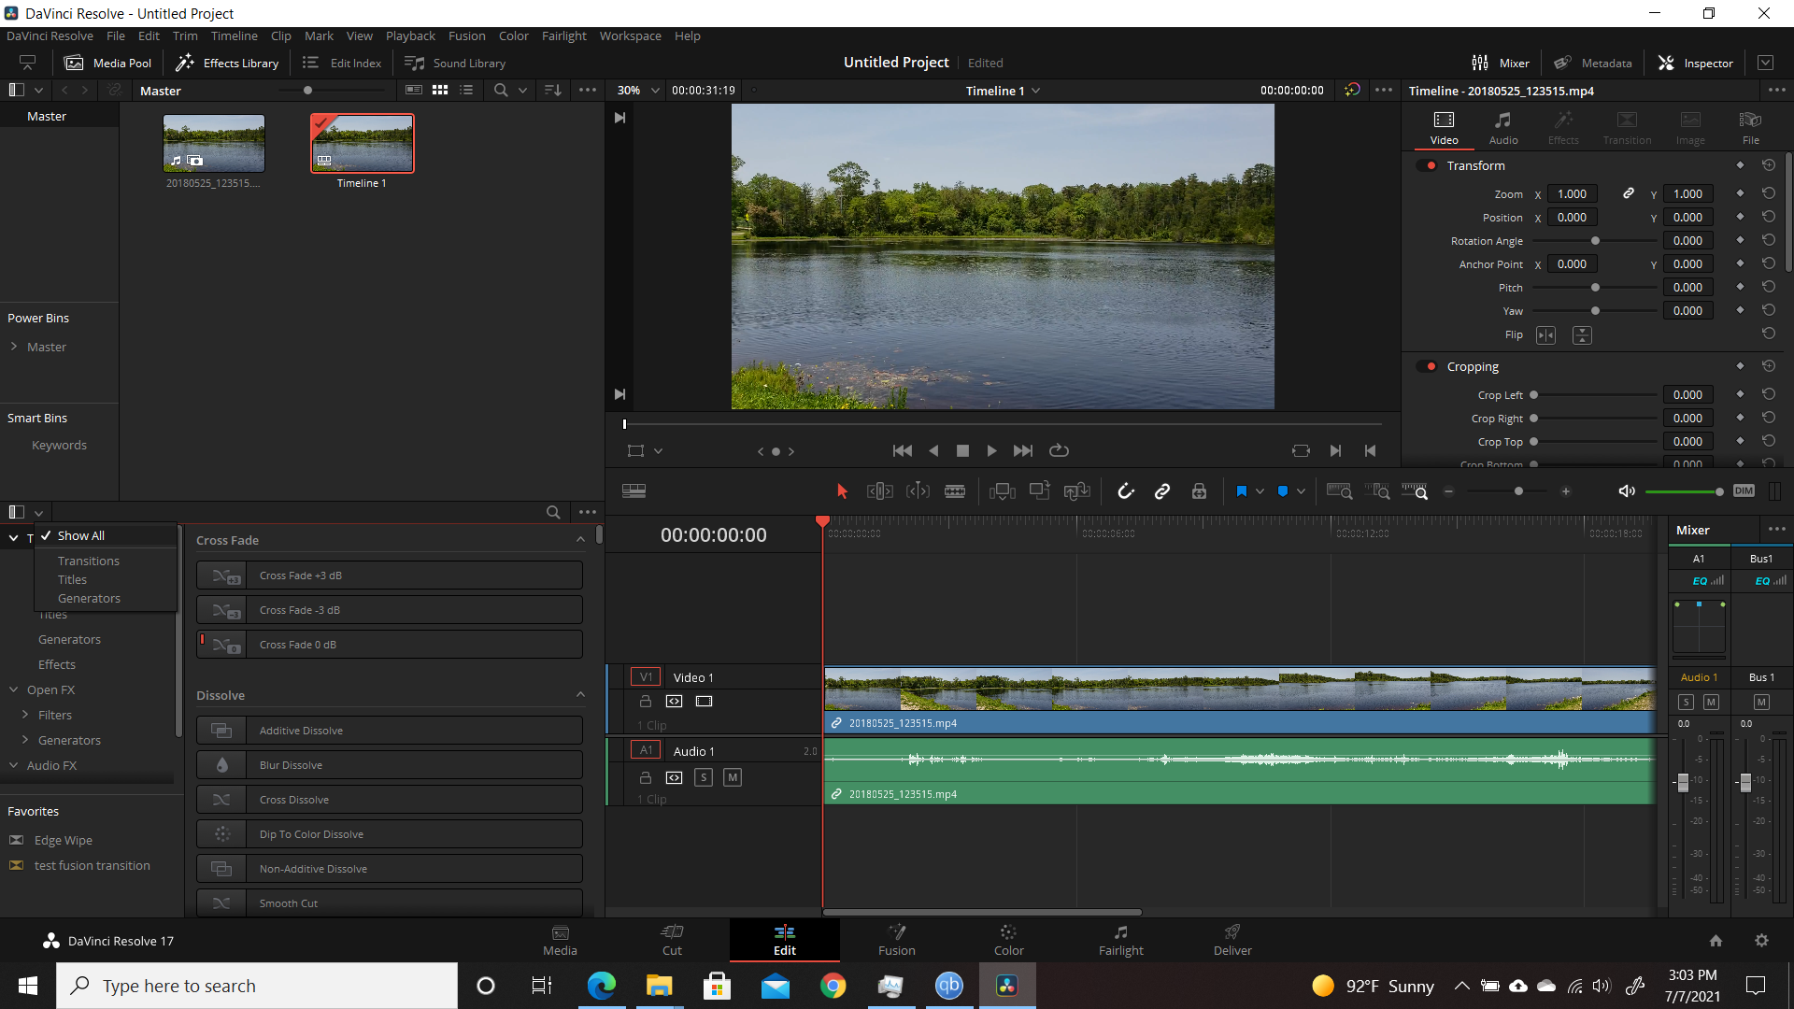
Task: Add keyframe for Rotation Angle
Action: pyautogui.click(x=1740, y=240)
